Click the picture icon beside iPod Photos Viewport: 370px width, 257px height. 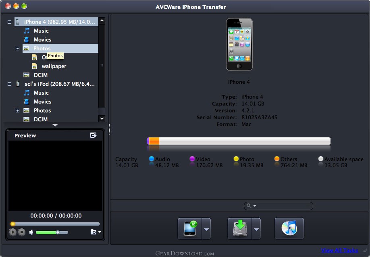pyautogui.click(x=27, y=110)
